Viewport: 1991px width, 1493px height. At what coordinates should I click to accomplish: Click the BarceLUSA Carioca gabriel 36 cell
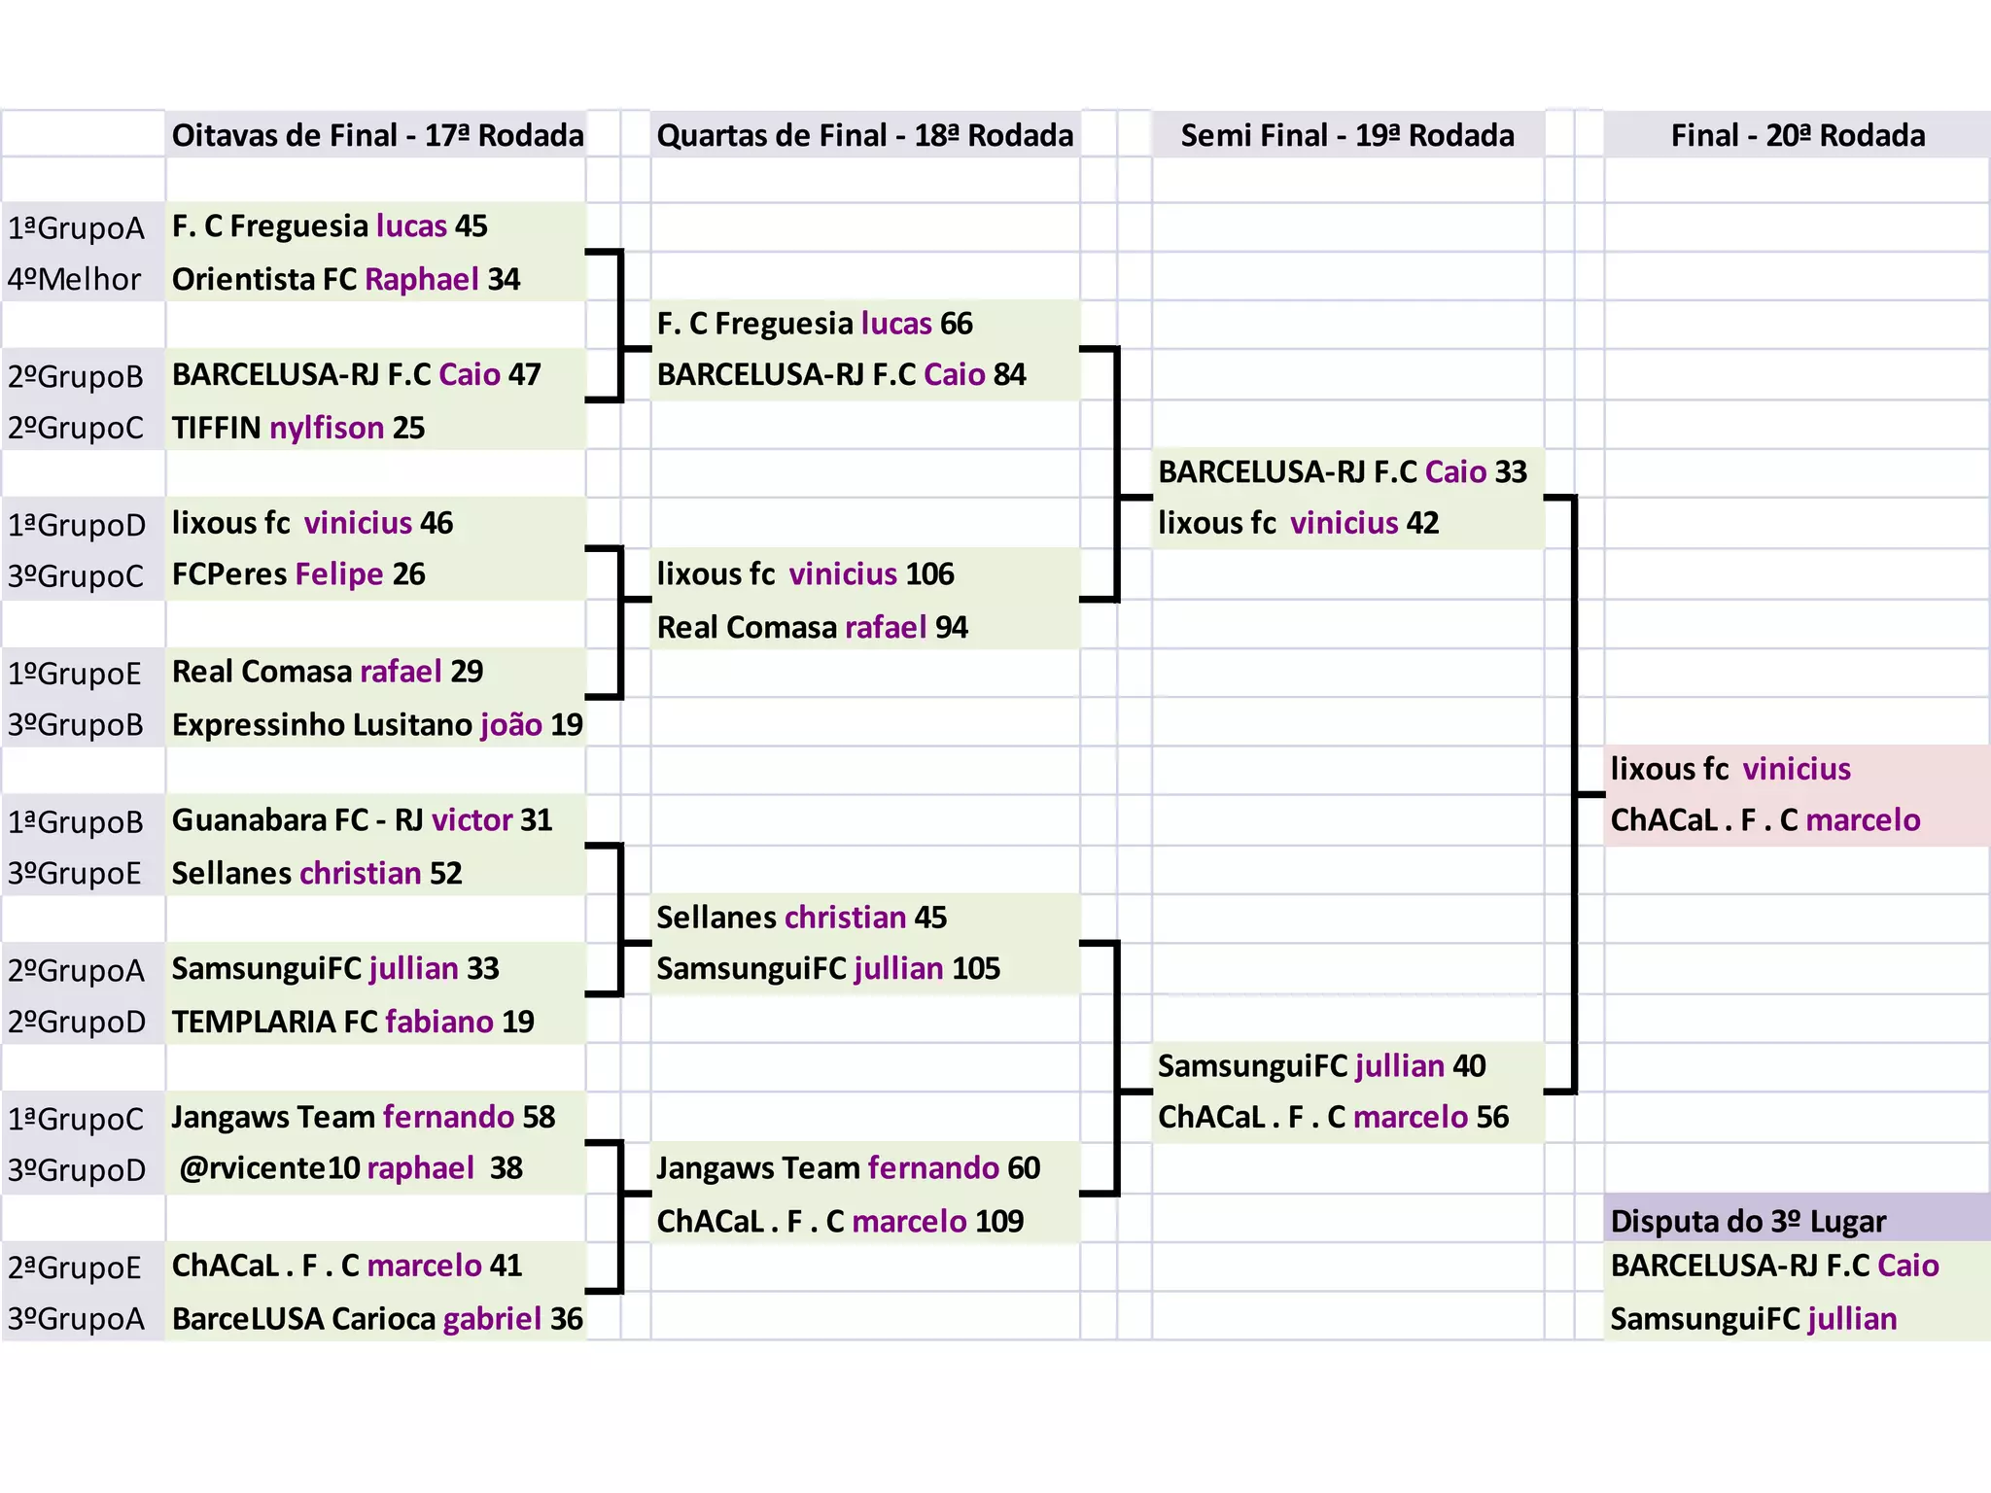375,1318
